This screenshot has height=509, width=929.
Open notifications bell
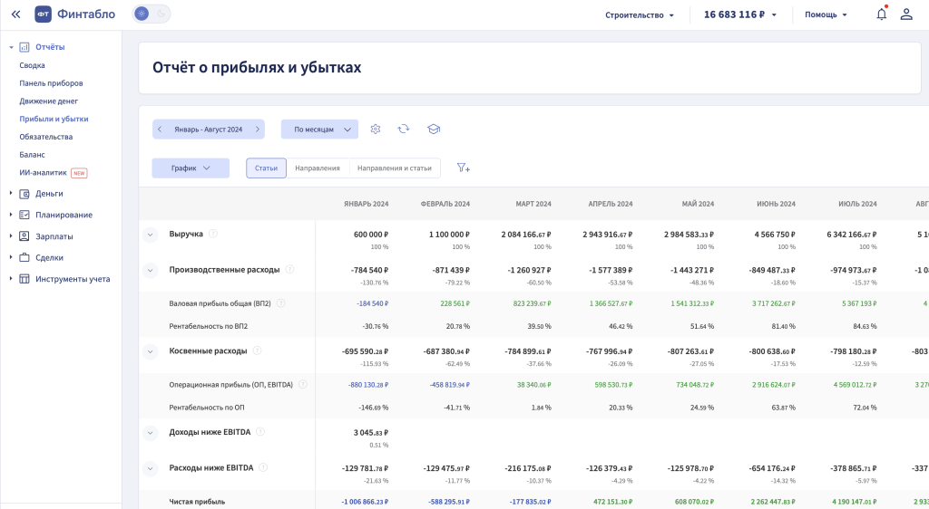pyautogui.click(x=882, y=14)
